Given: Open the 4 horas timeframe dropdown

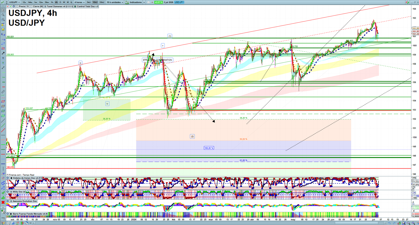Looking at the screenshot, I should click(79, 2).
